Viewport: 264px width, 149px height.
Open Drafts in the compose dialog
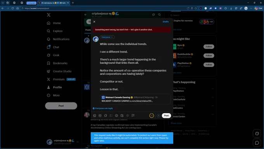(166, 22)
